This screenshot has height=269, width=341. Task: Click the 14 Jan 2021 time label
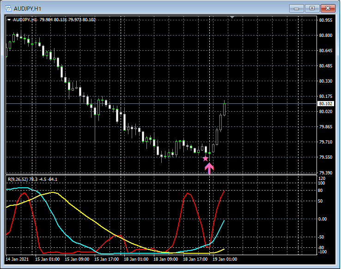pos(17,259)
